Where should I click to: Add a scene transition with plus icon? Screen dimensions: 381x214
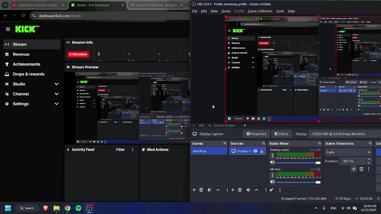pyautogui.click(x=354, y=169)
